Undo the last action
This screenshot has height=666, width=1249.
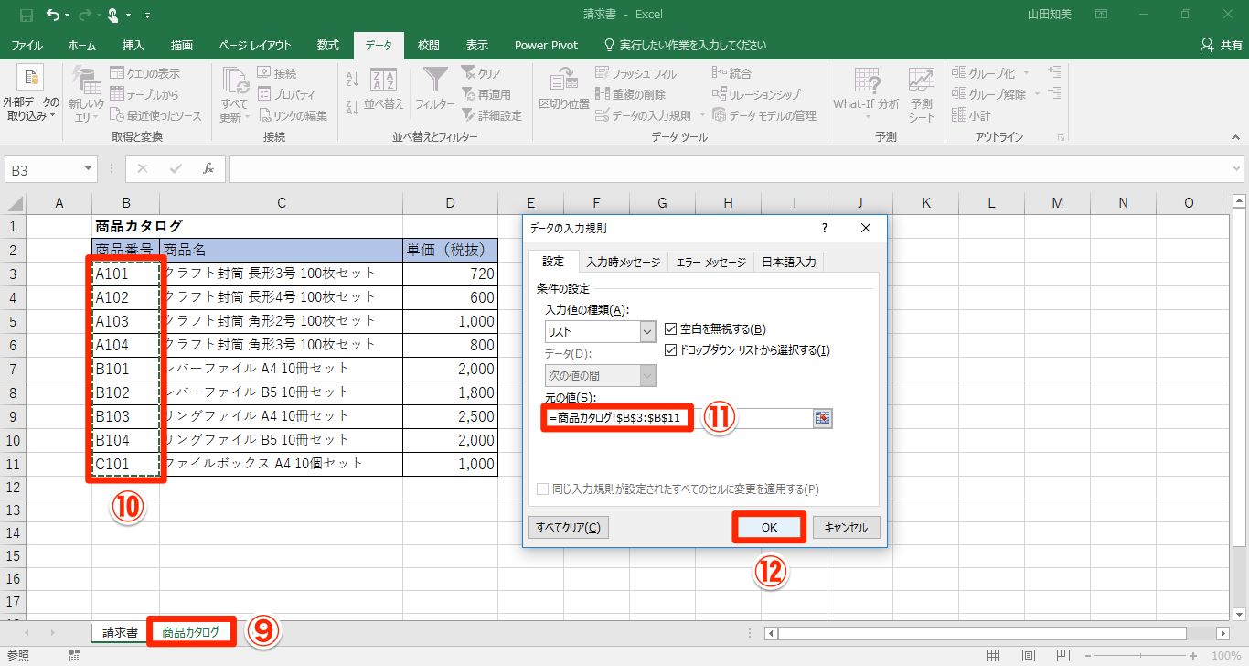tap(52, 15)
